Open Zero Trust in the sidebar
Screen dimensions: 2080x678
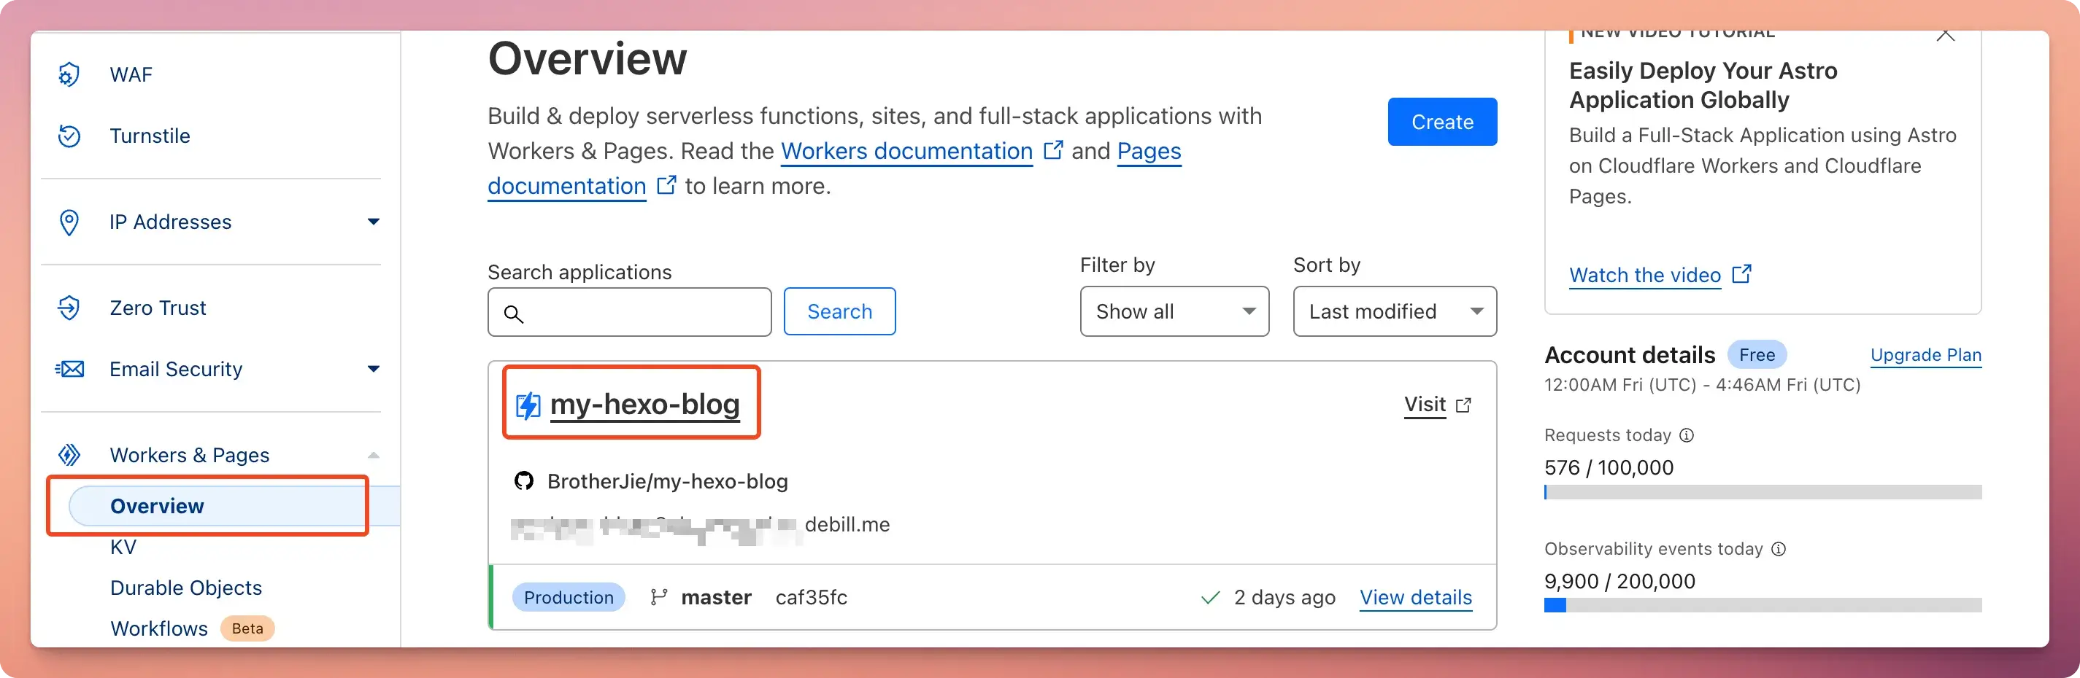158,308
